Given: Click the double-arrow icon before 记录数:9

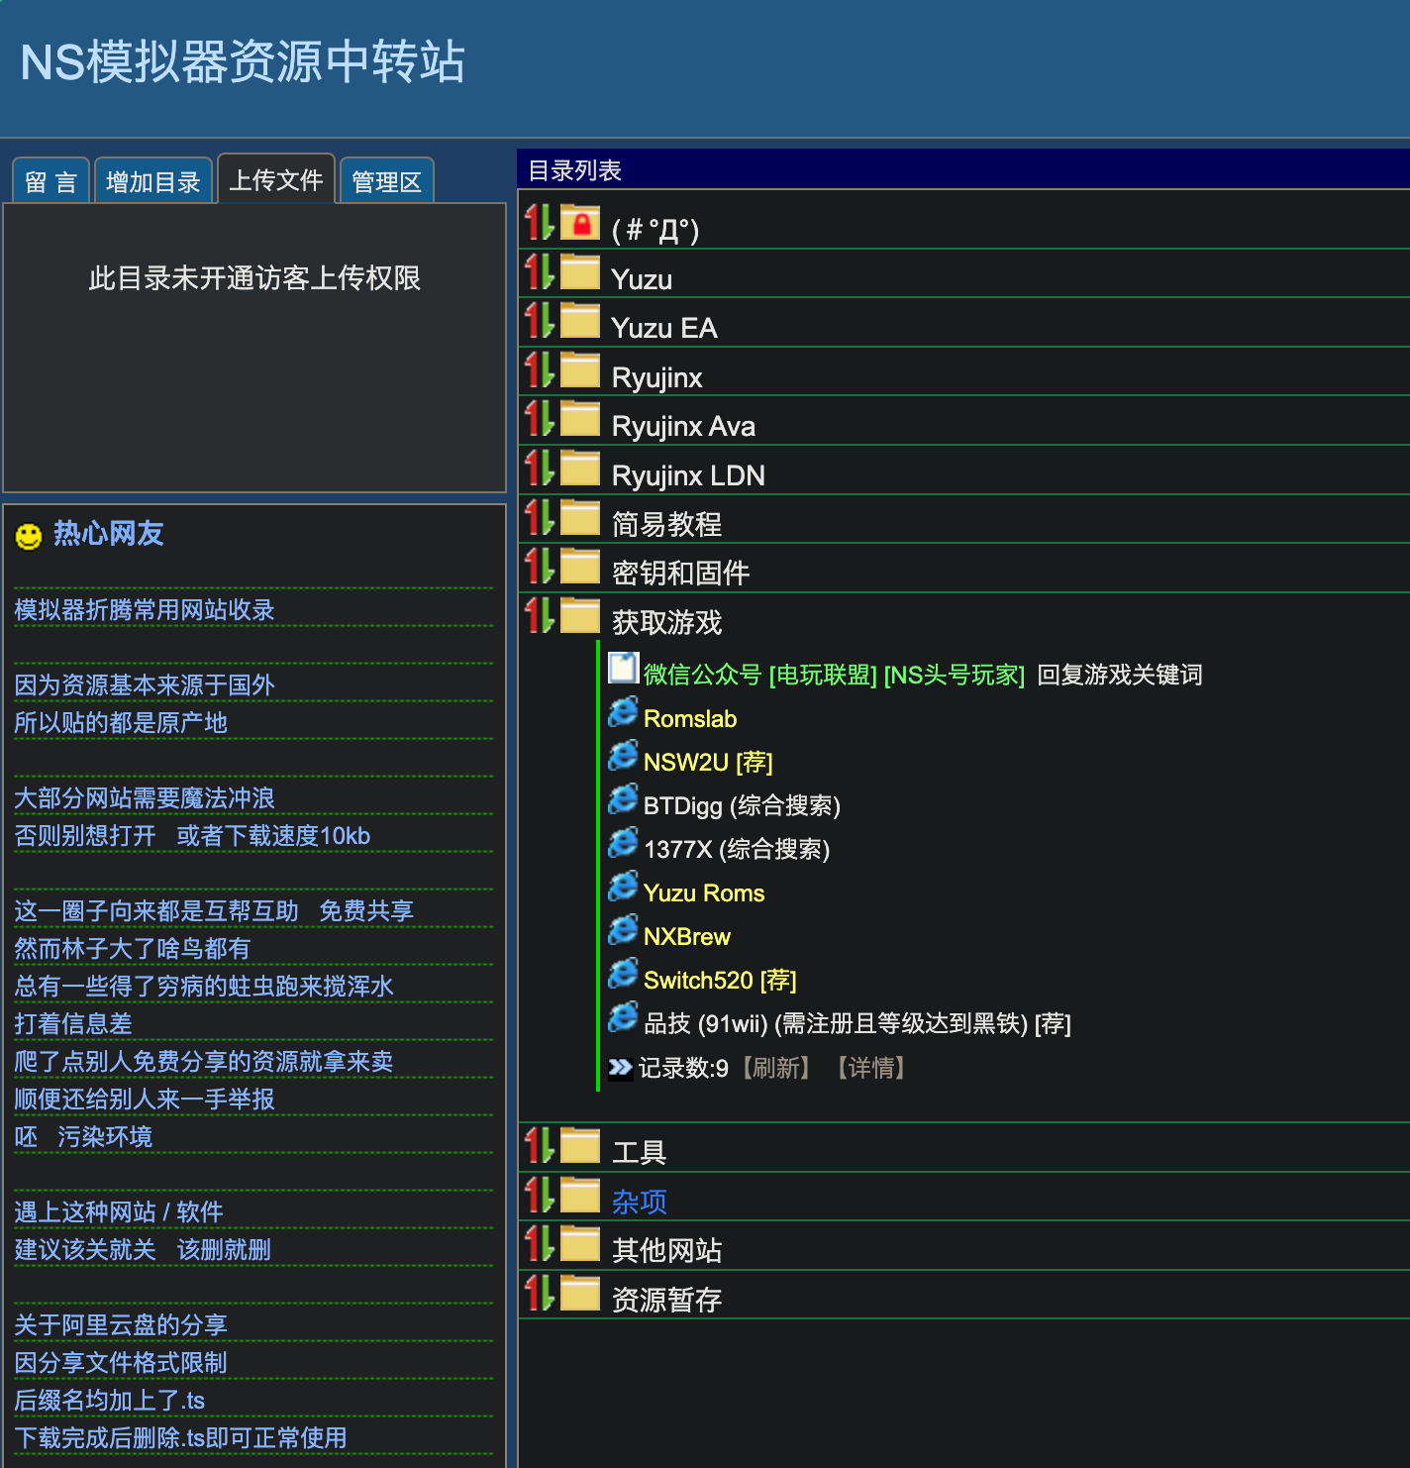Looking at the screenshot, I should coord(620,1067).
